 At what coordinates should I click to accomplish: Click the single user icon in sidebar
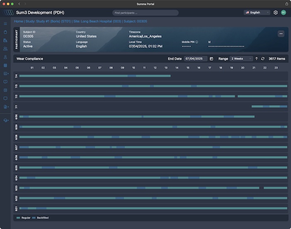coord(5,57)
